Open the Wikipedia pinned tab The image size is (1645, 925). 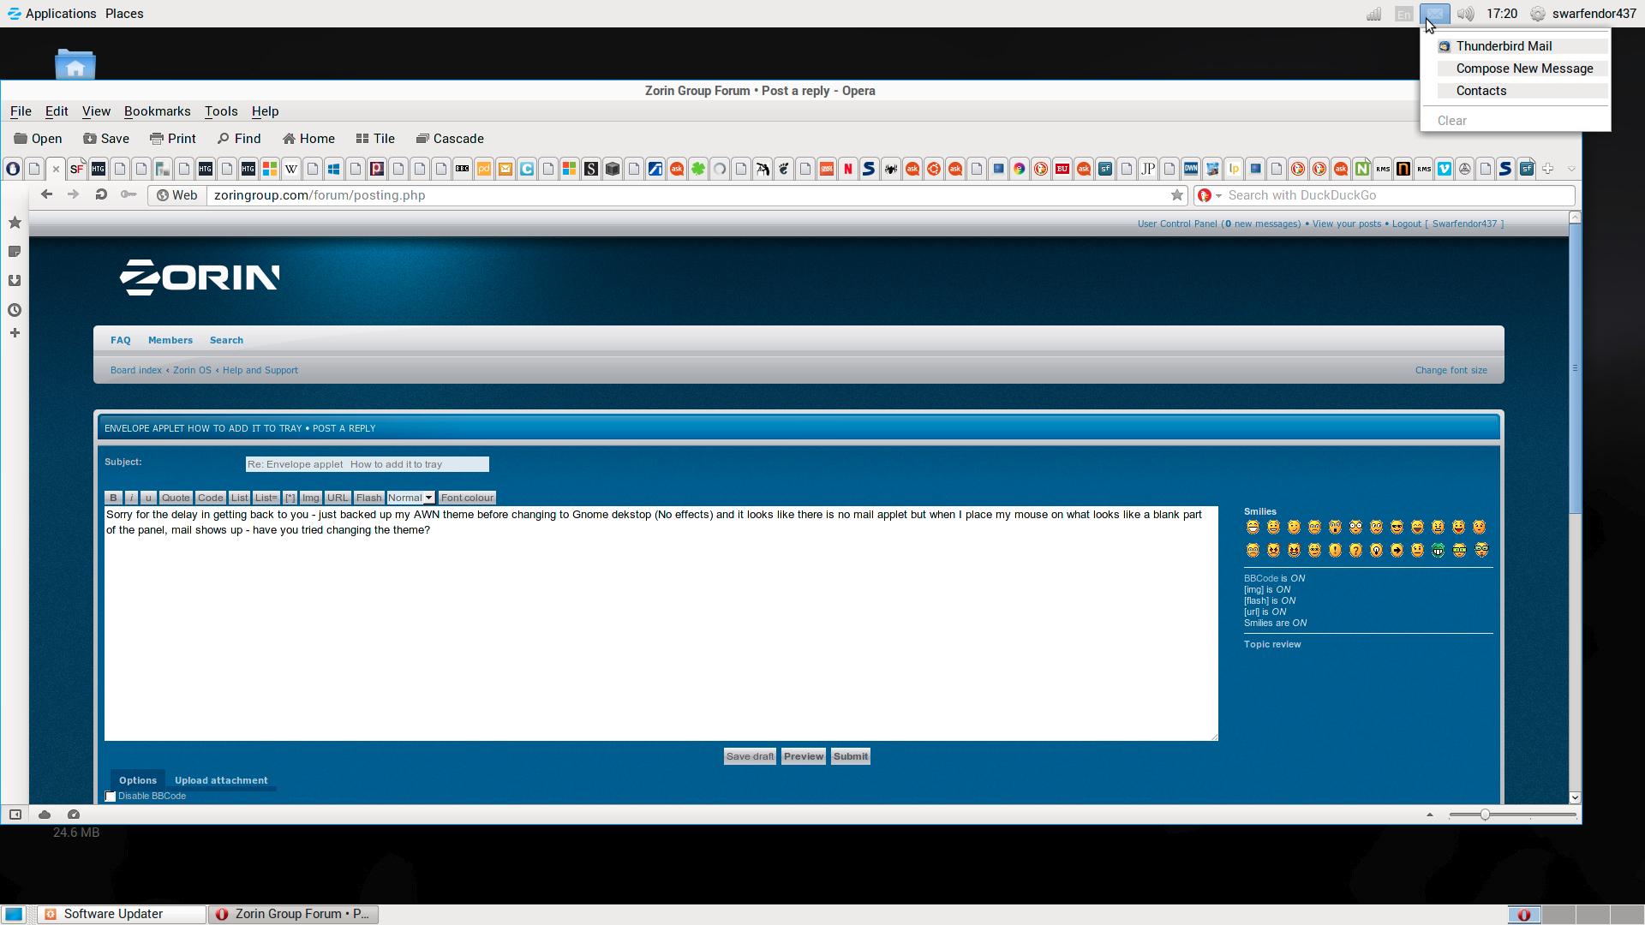point(291,169)
